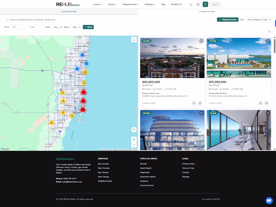Toggle map fullscreen view icon
276x207 pixels.
click(x=134, y=40)
